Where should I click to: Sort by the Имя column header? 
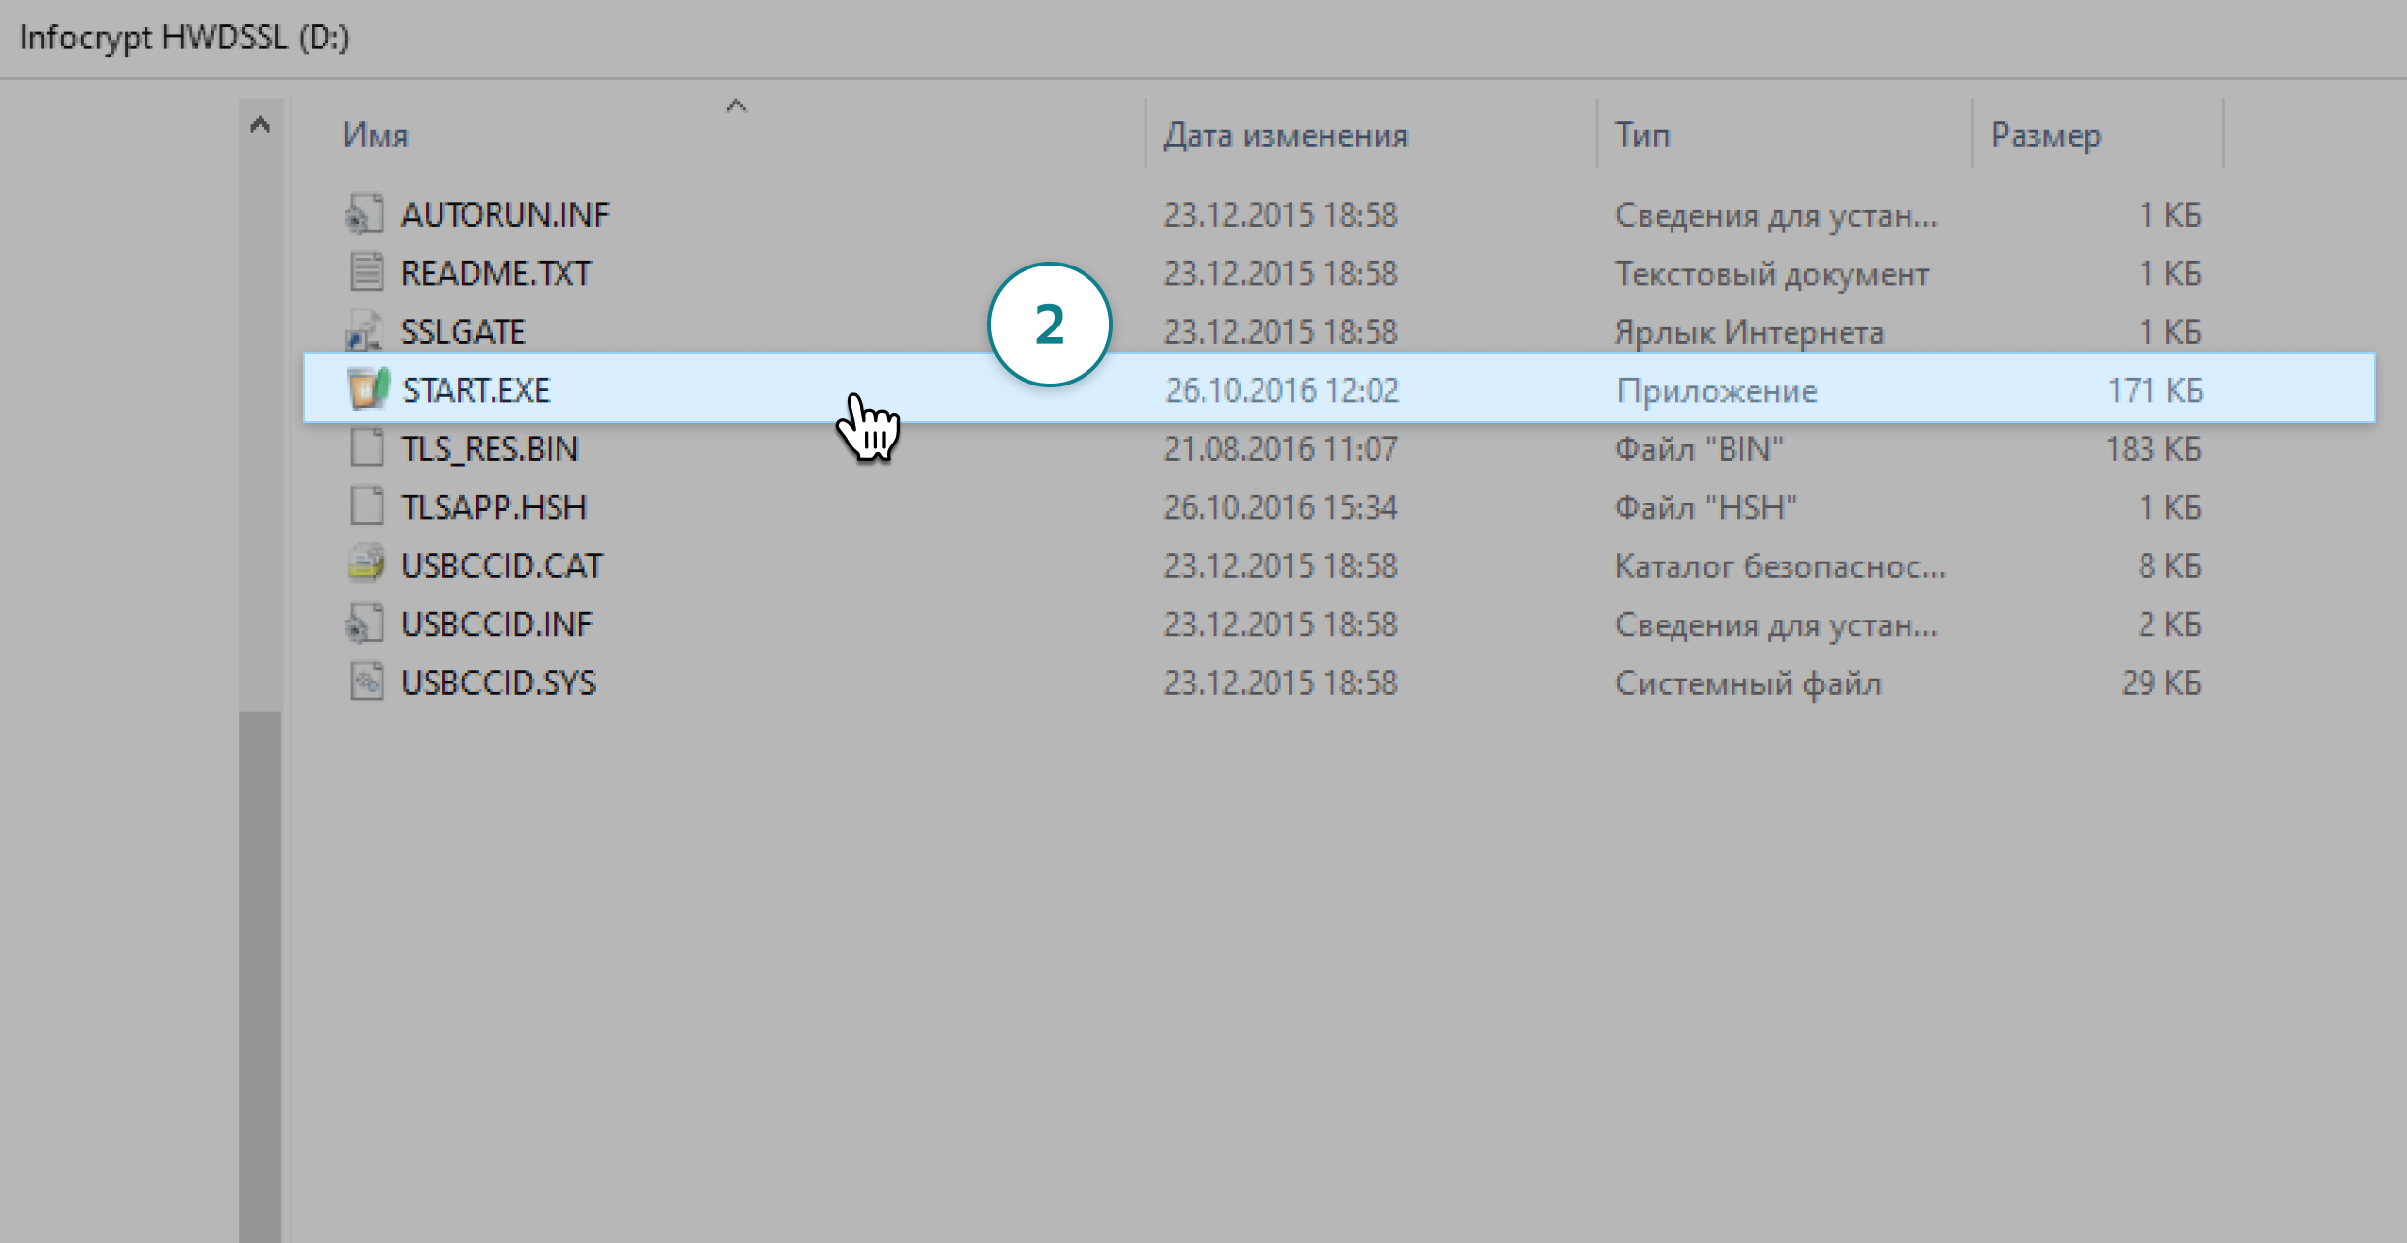tap(376, 135)
